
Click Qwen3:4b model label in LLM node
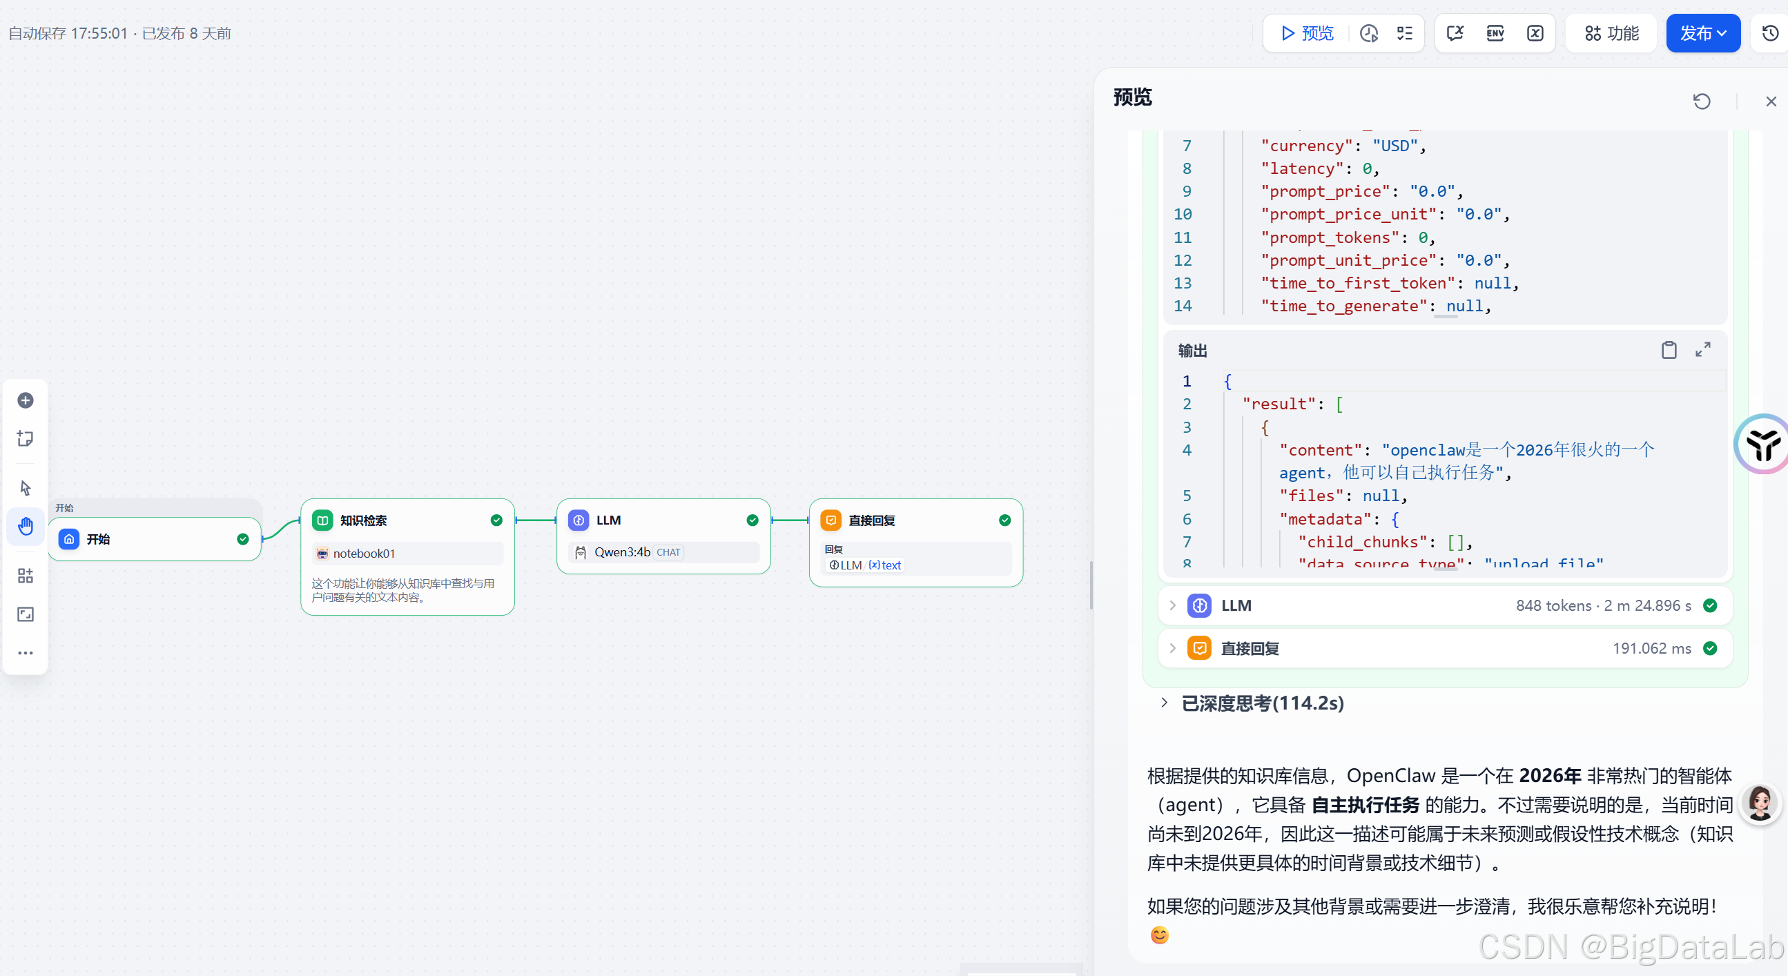coord(622,552)
